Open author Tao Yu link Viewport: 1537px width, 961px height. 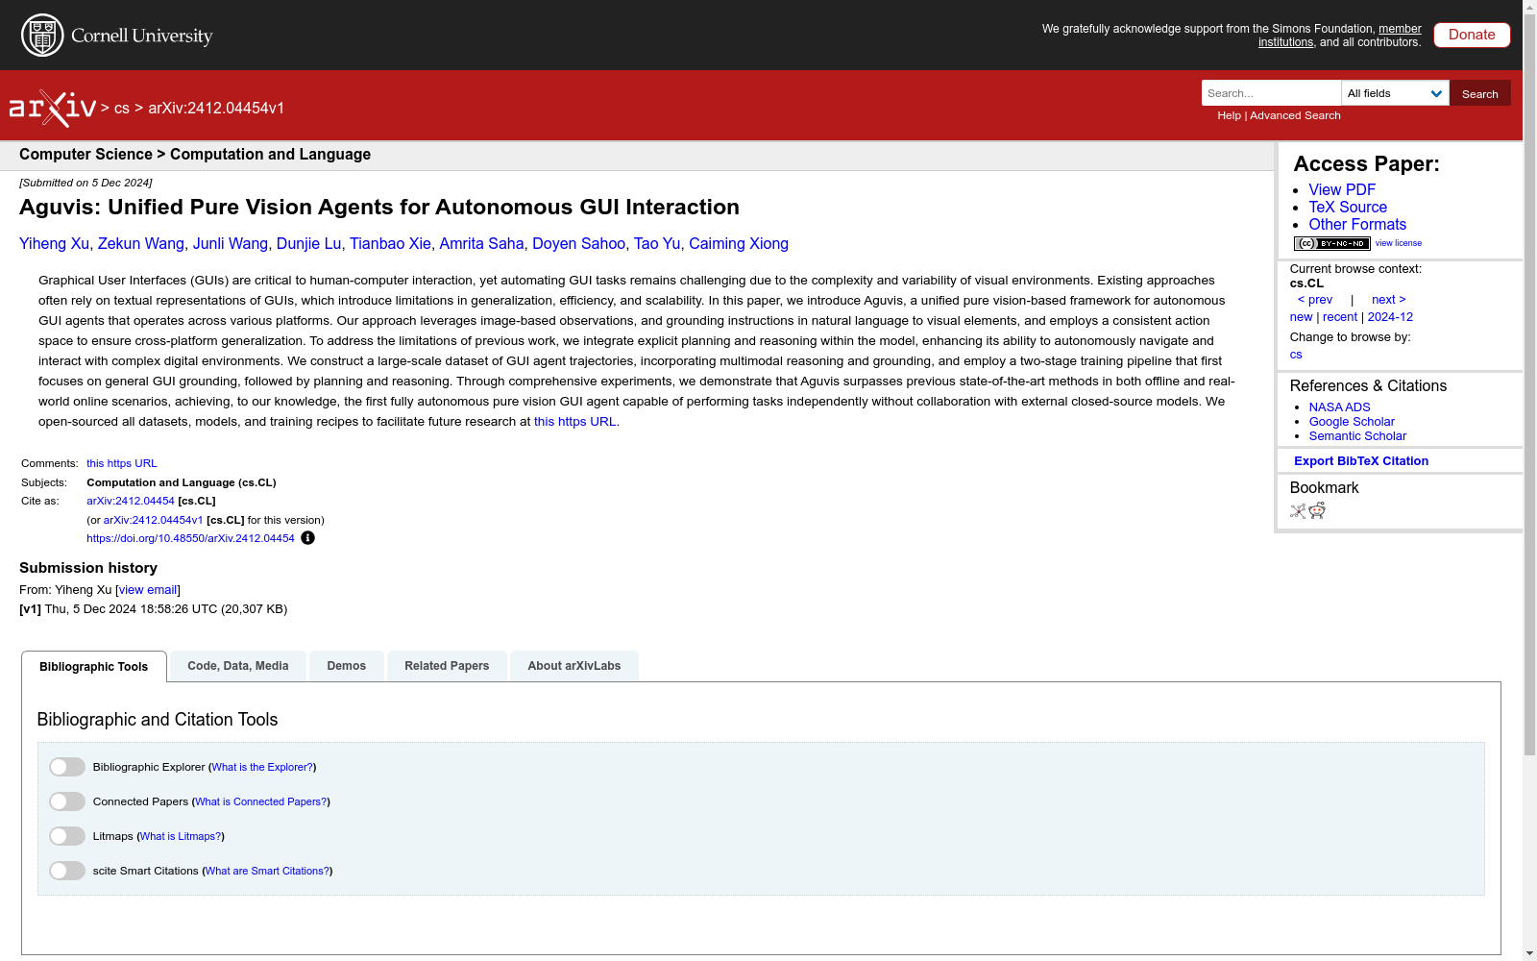(657, 244)
